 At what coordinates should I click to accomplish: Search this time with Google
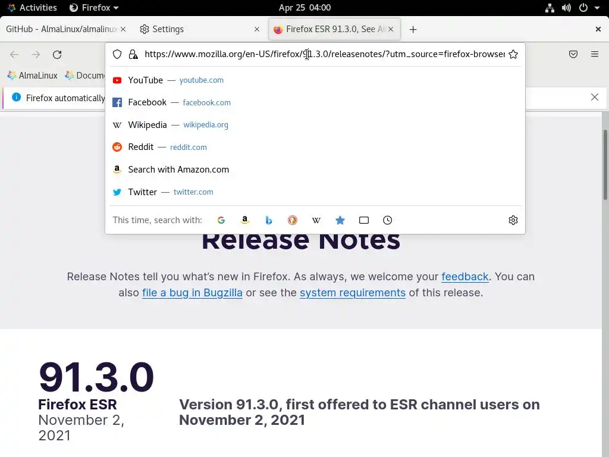221,220
